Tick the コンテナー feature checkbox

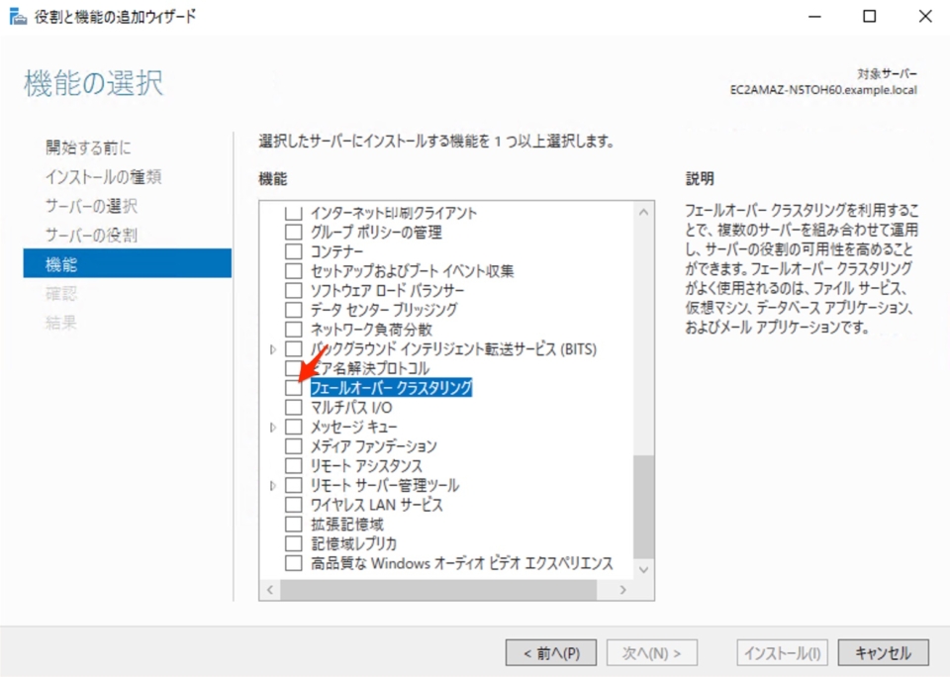(x=293, y=251)
